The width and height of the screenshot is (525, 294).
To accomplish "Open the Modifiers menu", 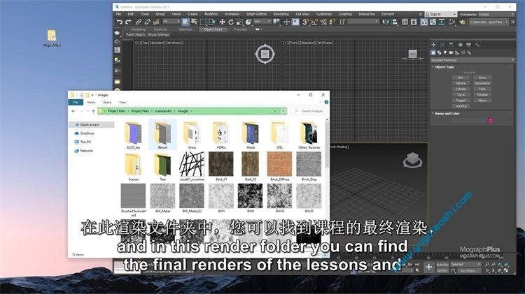I will click(211, 14).
